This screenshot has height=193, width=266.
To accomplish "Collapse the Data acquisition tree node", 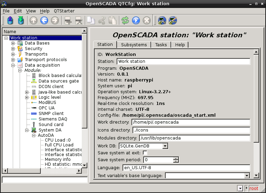I will tap(13, 65).
